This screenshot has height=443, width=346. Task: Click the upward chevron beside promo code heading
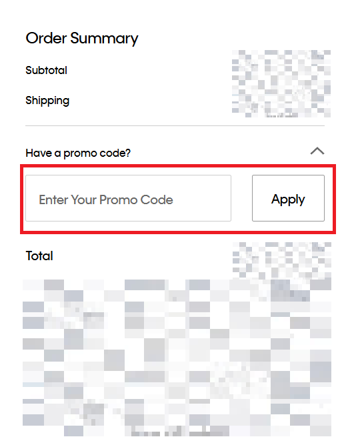(317, 151)
